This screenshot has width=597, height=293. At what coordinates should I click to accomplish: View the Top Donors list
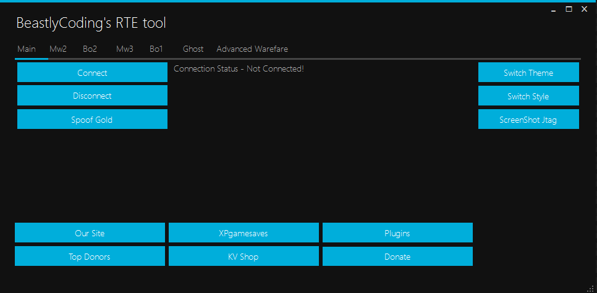point(90,257)
